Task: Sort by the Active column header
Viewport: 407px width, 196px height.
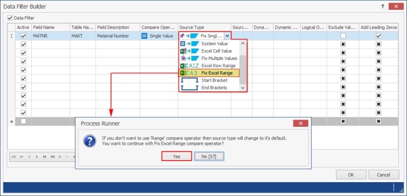Action: [24, 27]
